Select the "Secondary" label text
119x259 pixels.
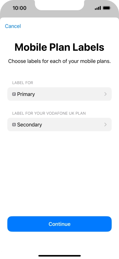click(29, 125)
